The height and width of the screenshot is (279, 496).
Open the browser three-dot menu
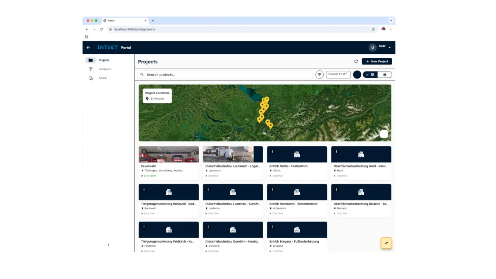(391, 29)
